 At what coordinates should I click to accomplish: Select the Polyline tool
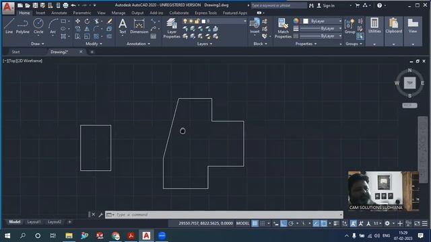[x=22, y=26]
